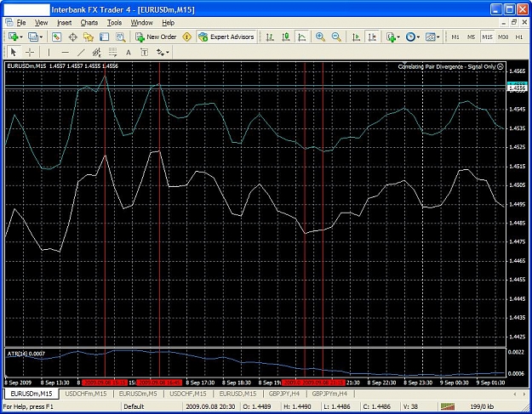Viewport: 532px width, 414px height.
Task: Switch chart to bar chart mode
Action: (270, 37)
